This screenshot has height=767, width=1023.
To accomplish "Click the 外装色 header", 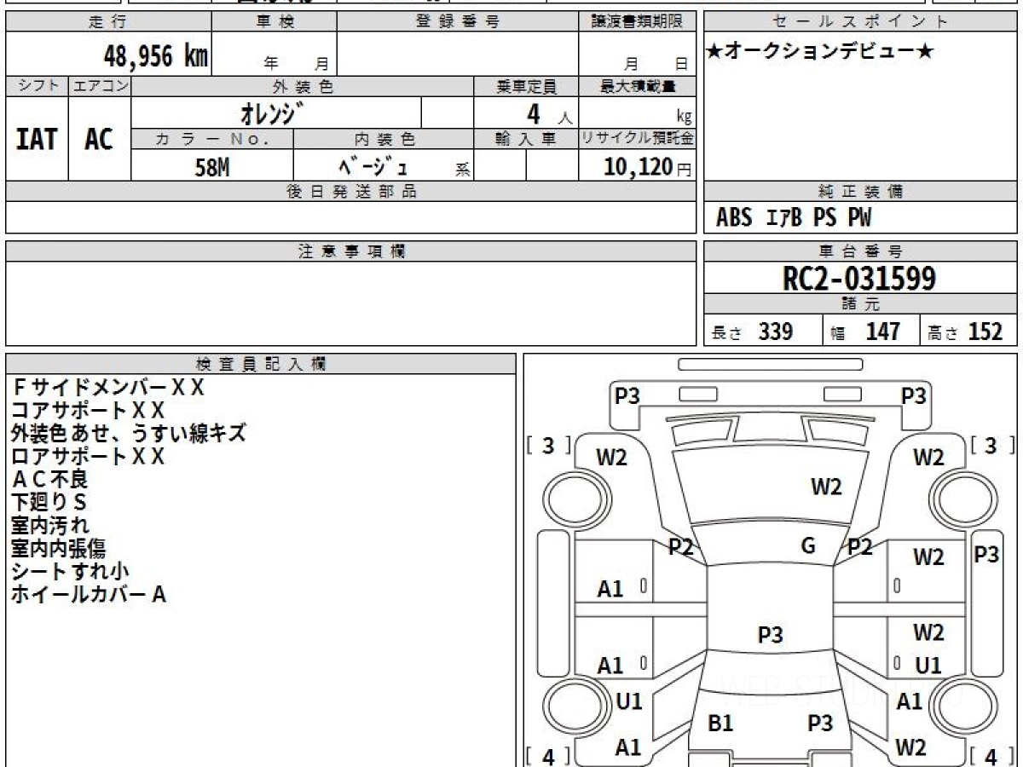I will tap(303, 86).
